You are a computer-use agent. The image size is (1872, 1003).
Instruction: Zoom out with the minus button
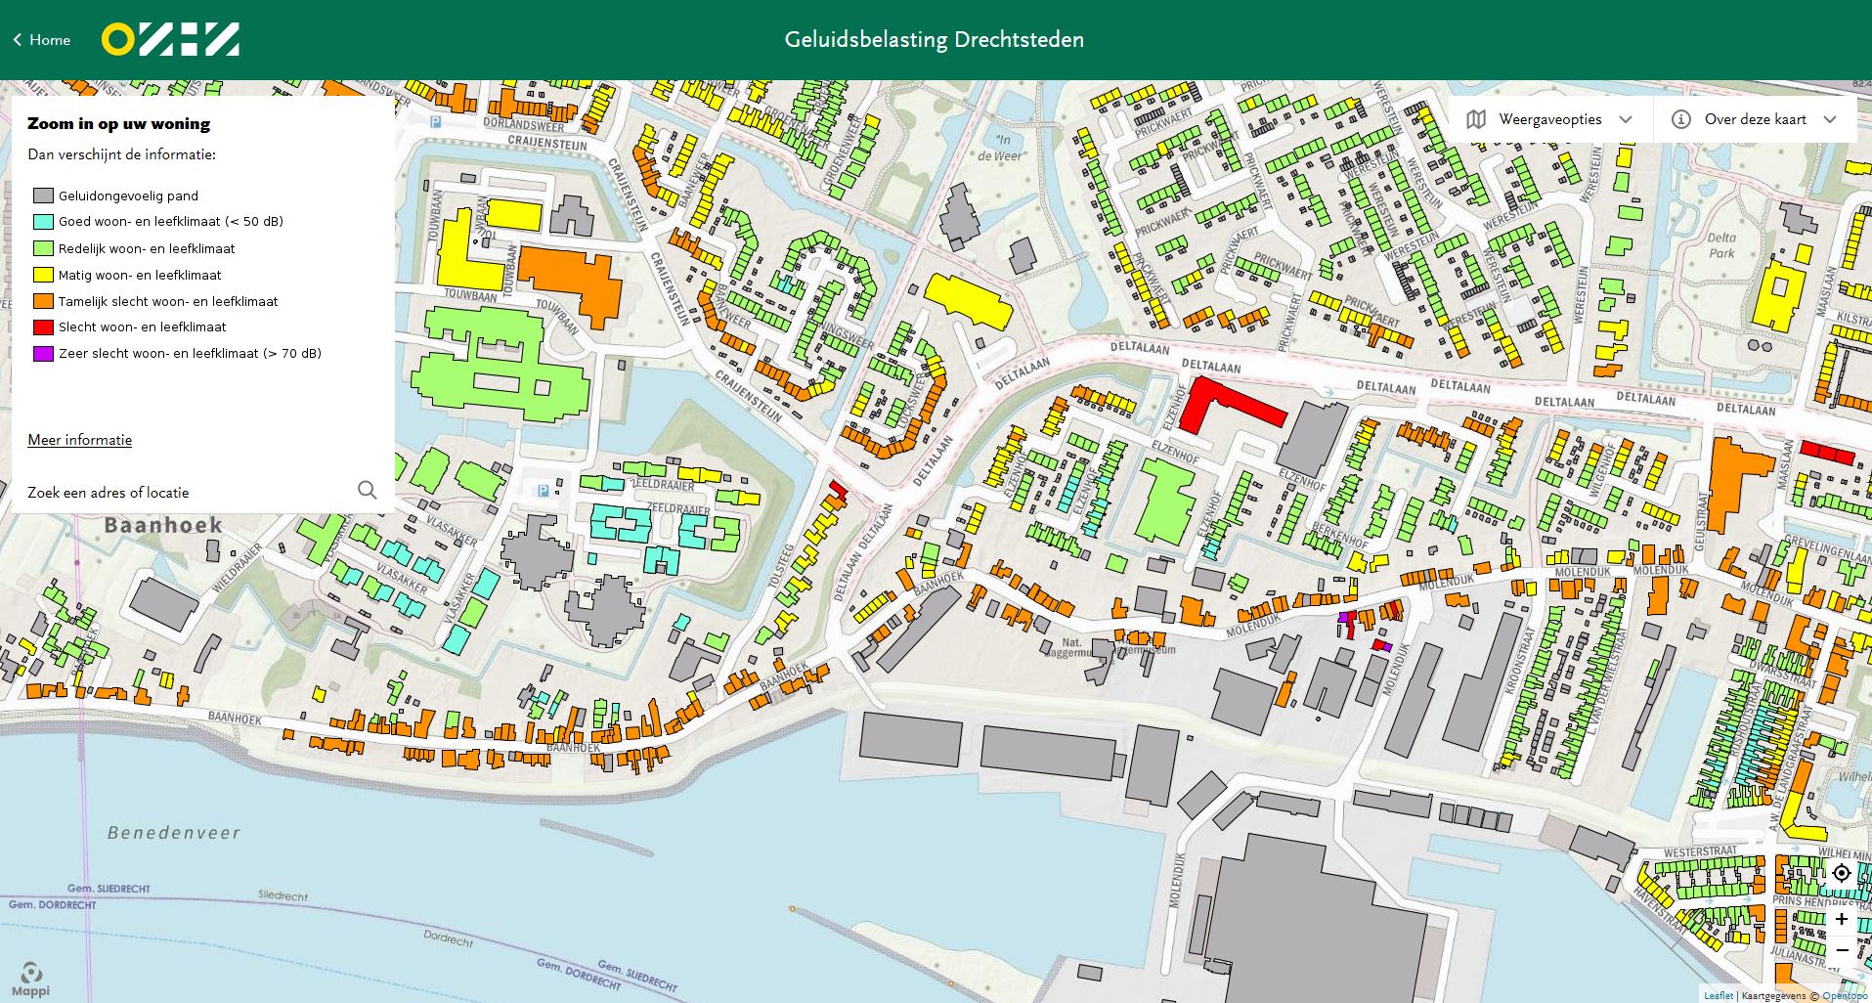1841,950
